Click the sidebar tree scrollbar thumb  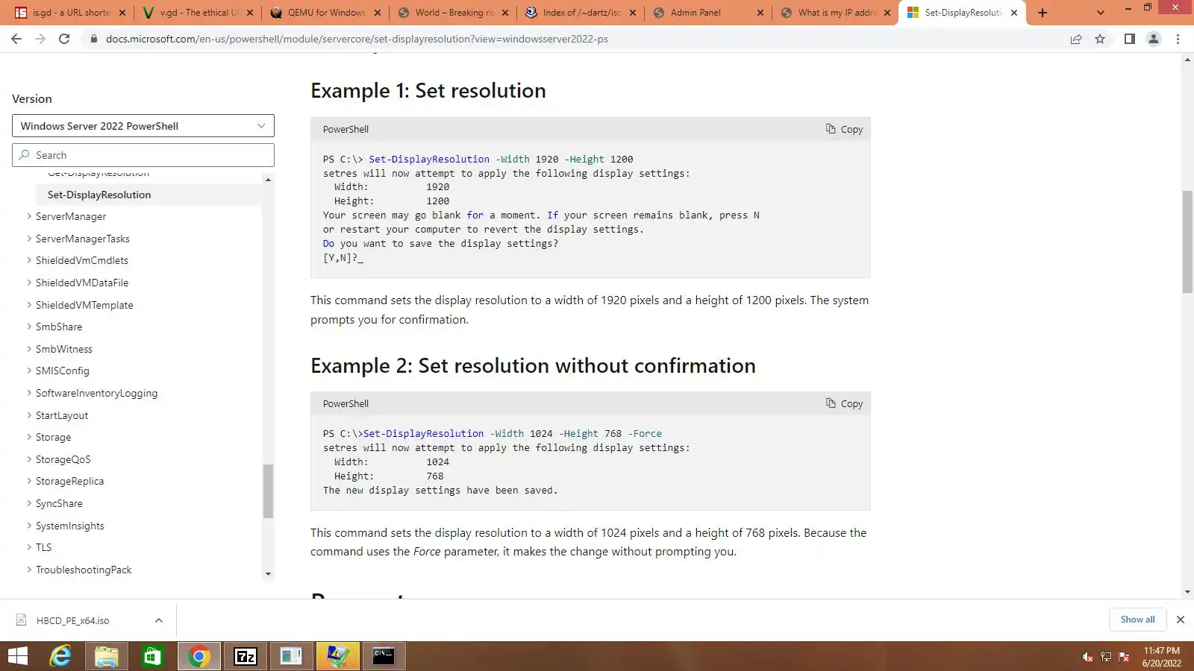[x=268, y=491]
